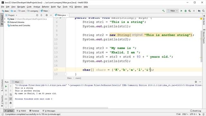Hide the Project tool window
206x116 pixels.
click(x=51, y=15)
